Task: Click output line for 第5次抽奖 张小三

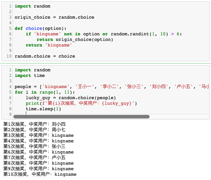Action: click(34, 146)
